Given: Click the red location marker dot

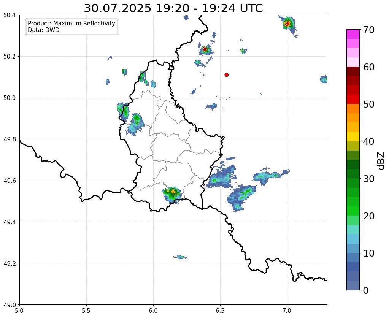Looking at the screenshot, I should (226, 74).
